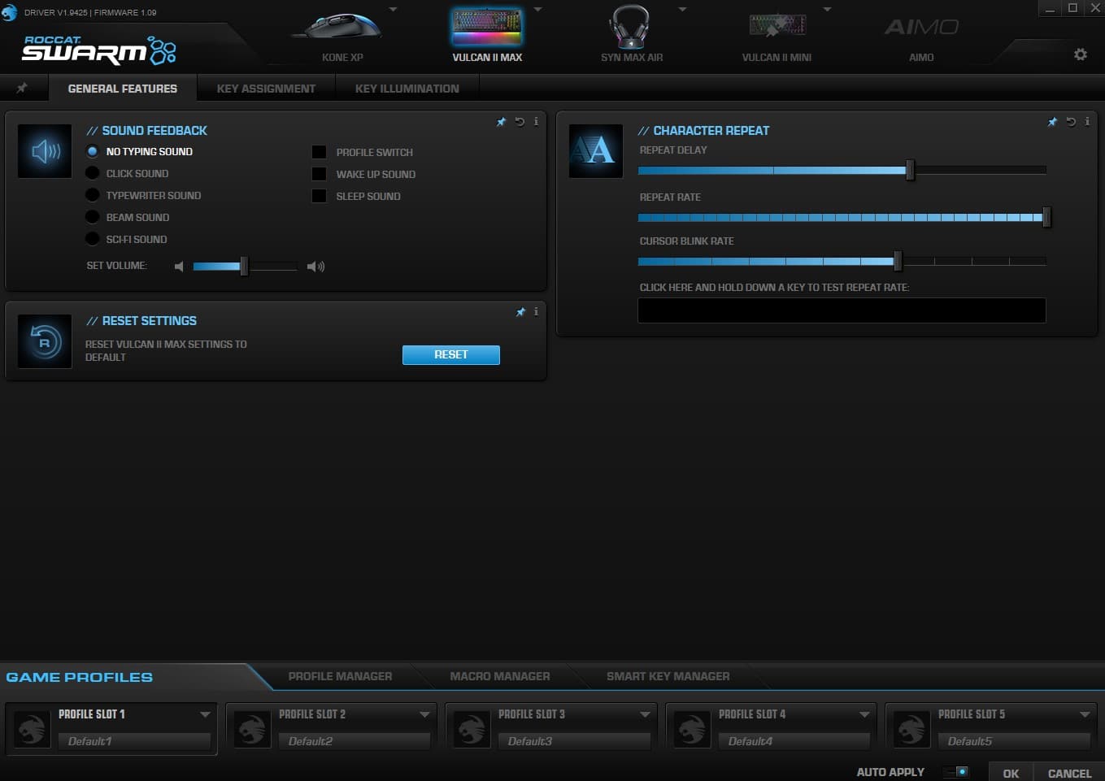Expand Profile Slot 1 dropdown arrow

tap(205, 714)
